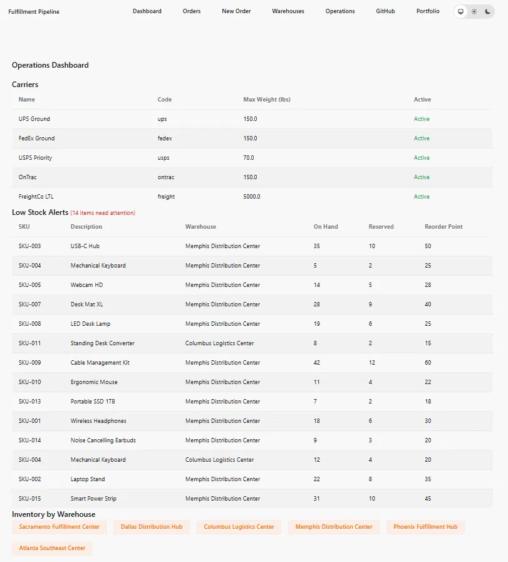508x562 pixels.
Task: Select the Portable SSD 1TB description
Action: (93, 402)
